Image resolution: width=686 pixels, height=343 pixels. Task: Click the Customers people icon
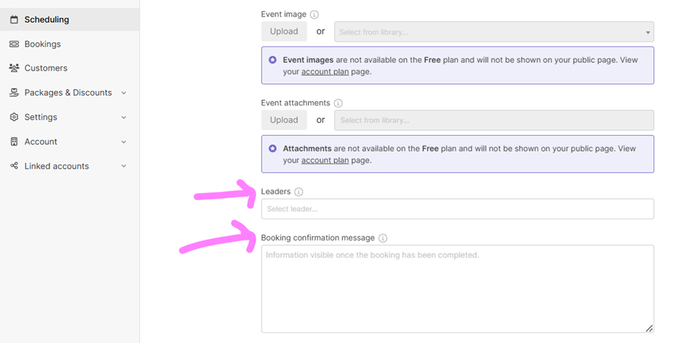coord(14,68)
